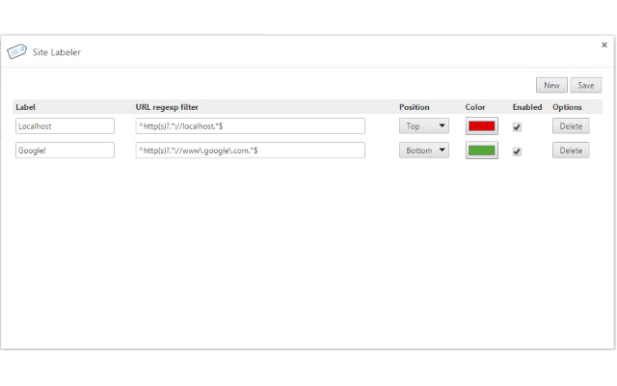Click the New button
Image resolution: width=617 pixels, height=386 pixels.
(x=551, y=85)
